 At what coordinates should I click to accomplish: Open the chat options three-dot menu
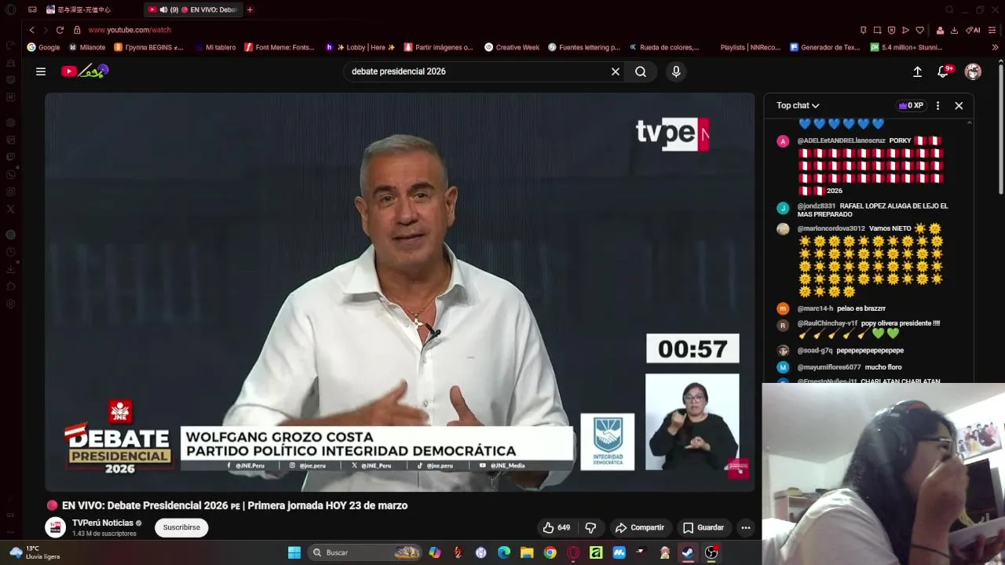[x=937, y=105]
